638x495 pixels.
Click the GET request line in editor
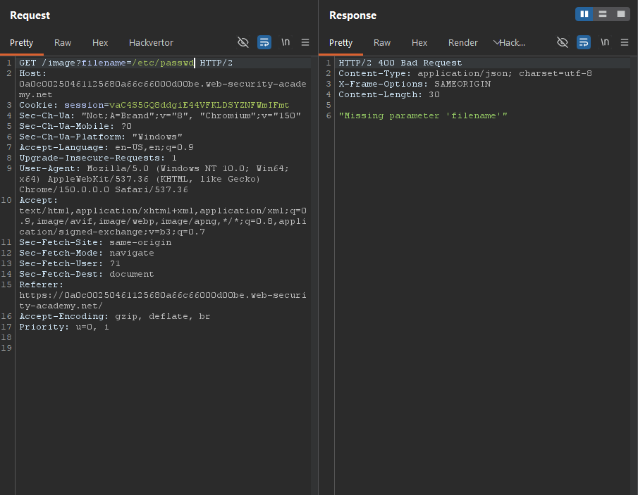coord(125,63)
